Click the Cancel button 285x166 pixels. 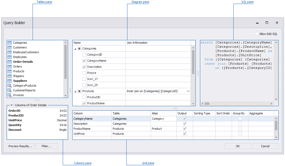pyautogui.click(x=265, y=146)
